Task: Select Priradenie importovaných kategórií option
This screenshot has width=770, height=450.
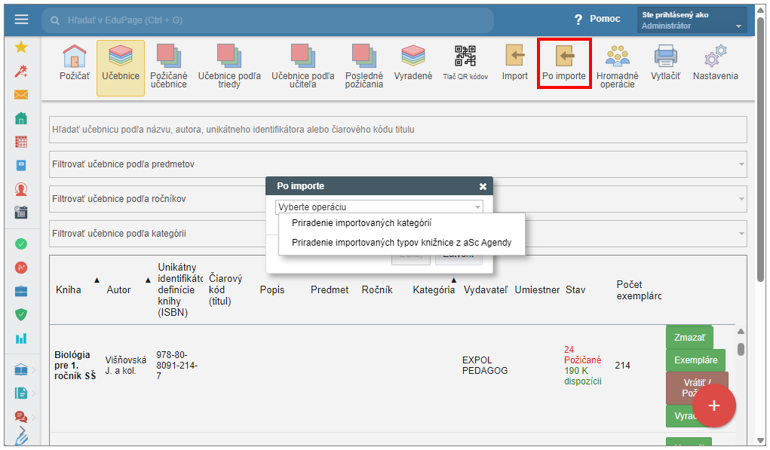Action: (361, 223)
